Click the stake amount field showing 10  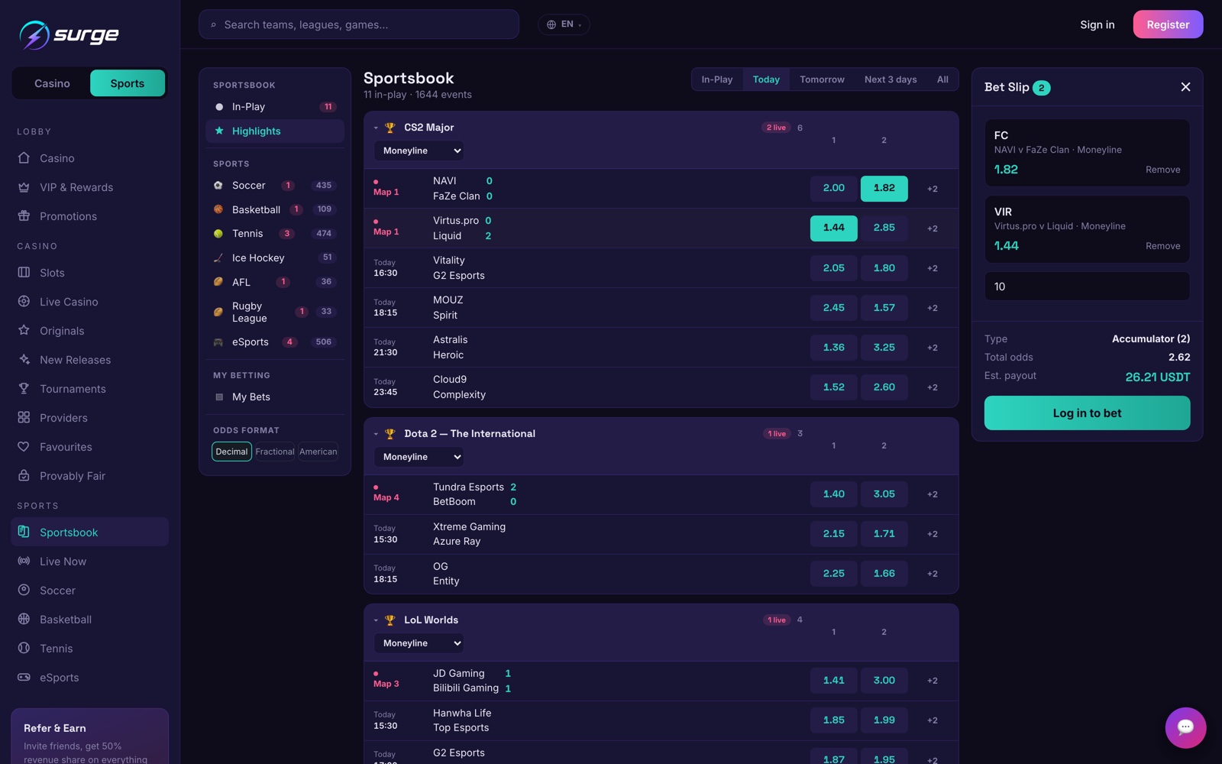click(x=1087, y=286)
